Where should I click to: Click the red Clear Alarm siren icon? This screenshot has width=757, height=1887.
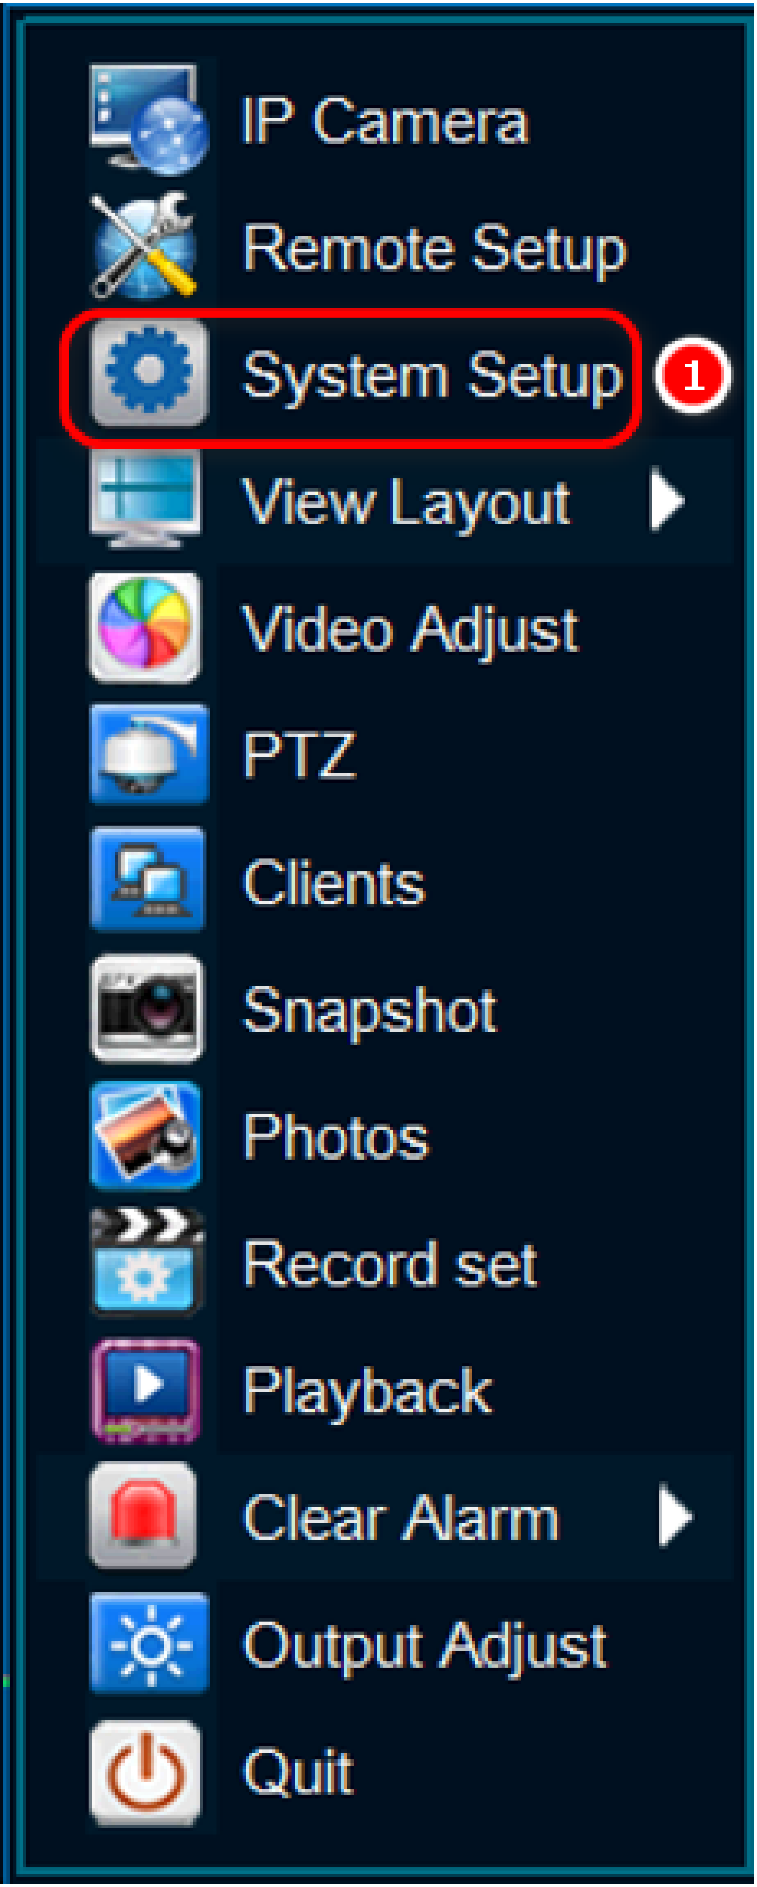pos(143,1515)
